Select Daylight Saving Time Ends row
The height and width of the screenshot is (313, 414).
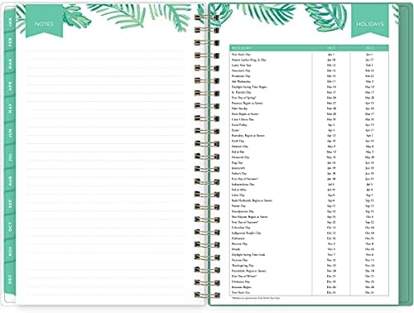click(x=309, y=254)
